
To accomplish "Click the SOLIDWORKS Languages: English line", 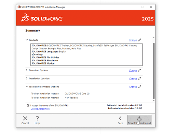I will tap(49, 51).
